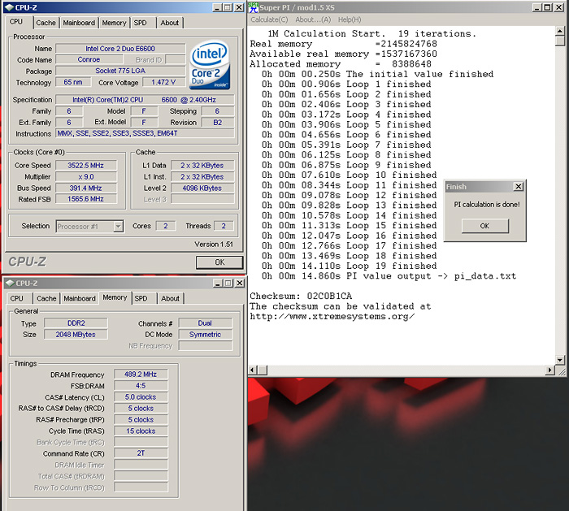Click the OK button in CPU-Z window
The image size is (569, 511).
pos(219,262)
